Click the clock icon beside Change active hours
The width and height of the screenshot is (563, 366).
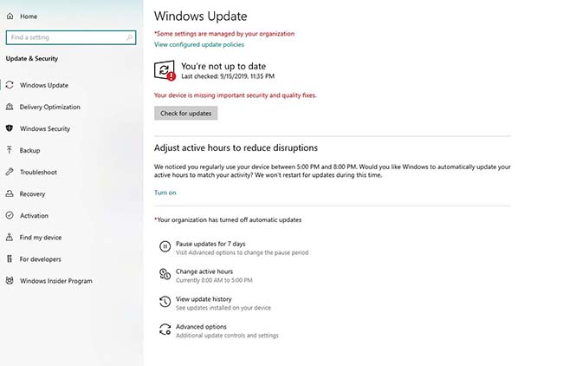(x=165, y=274)
